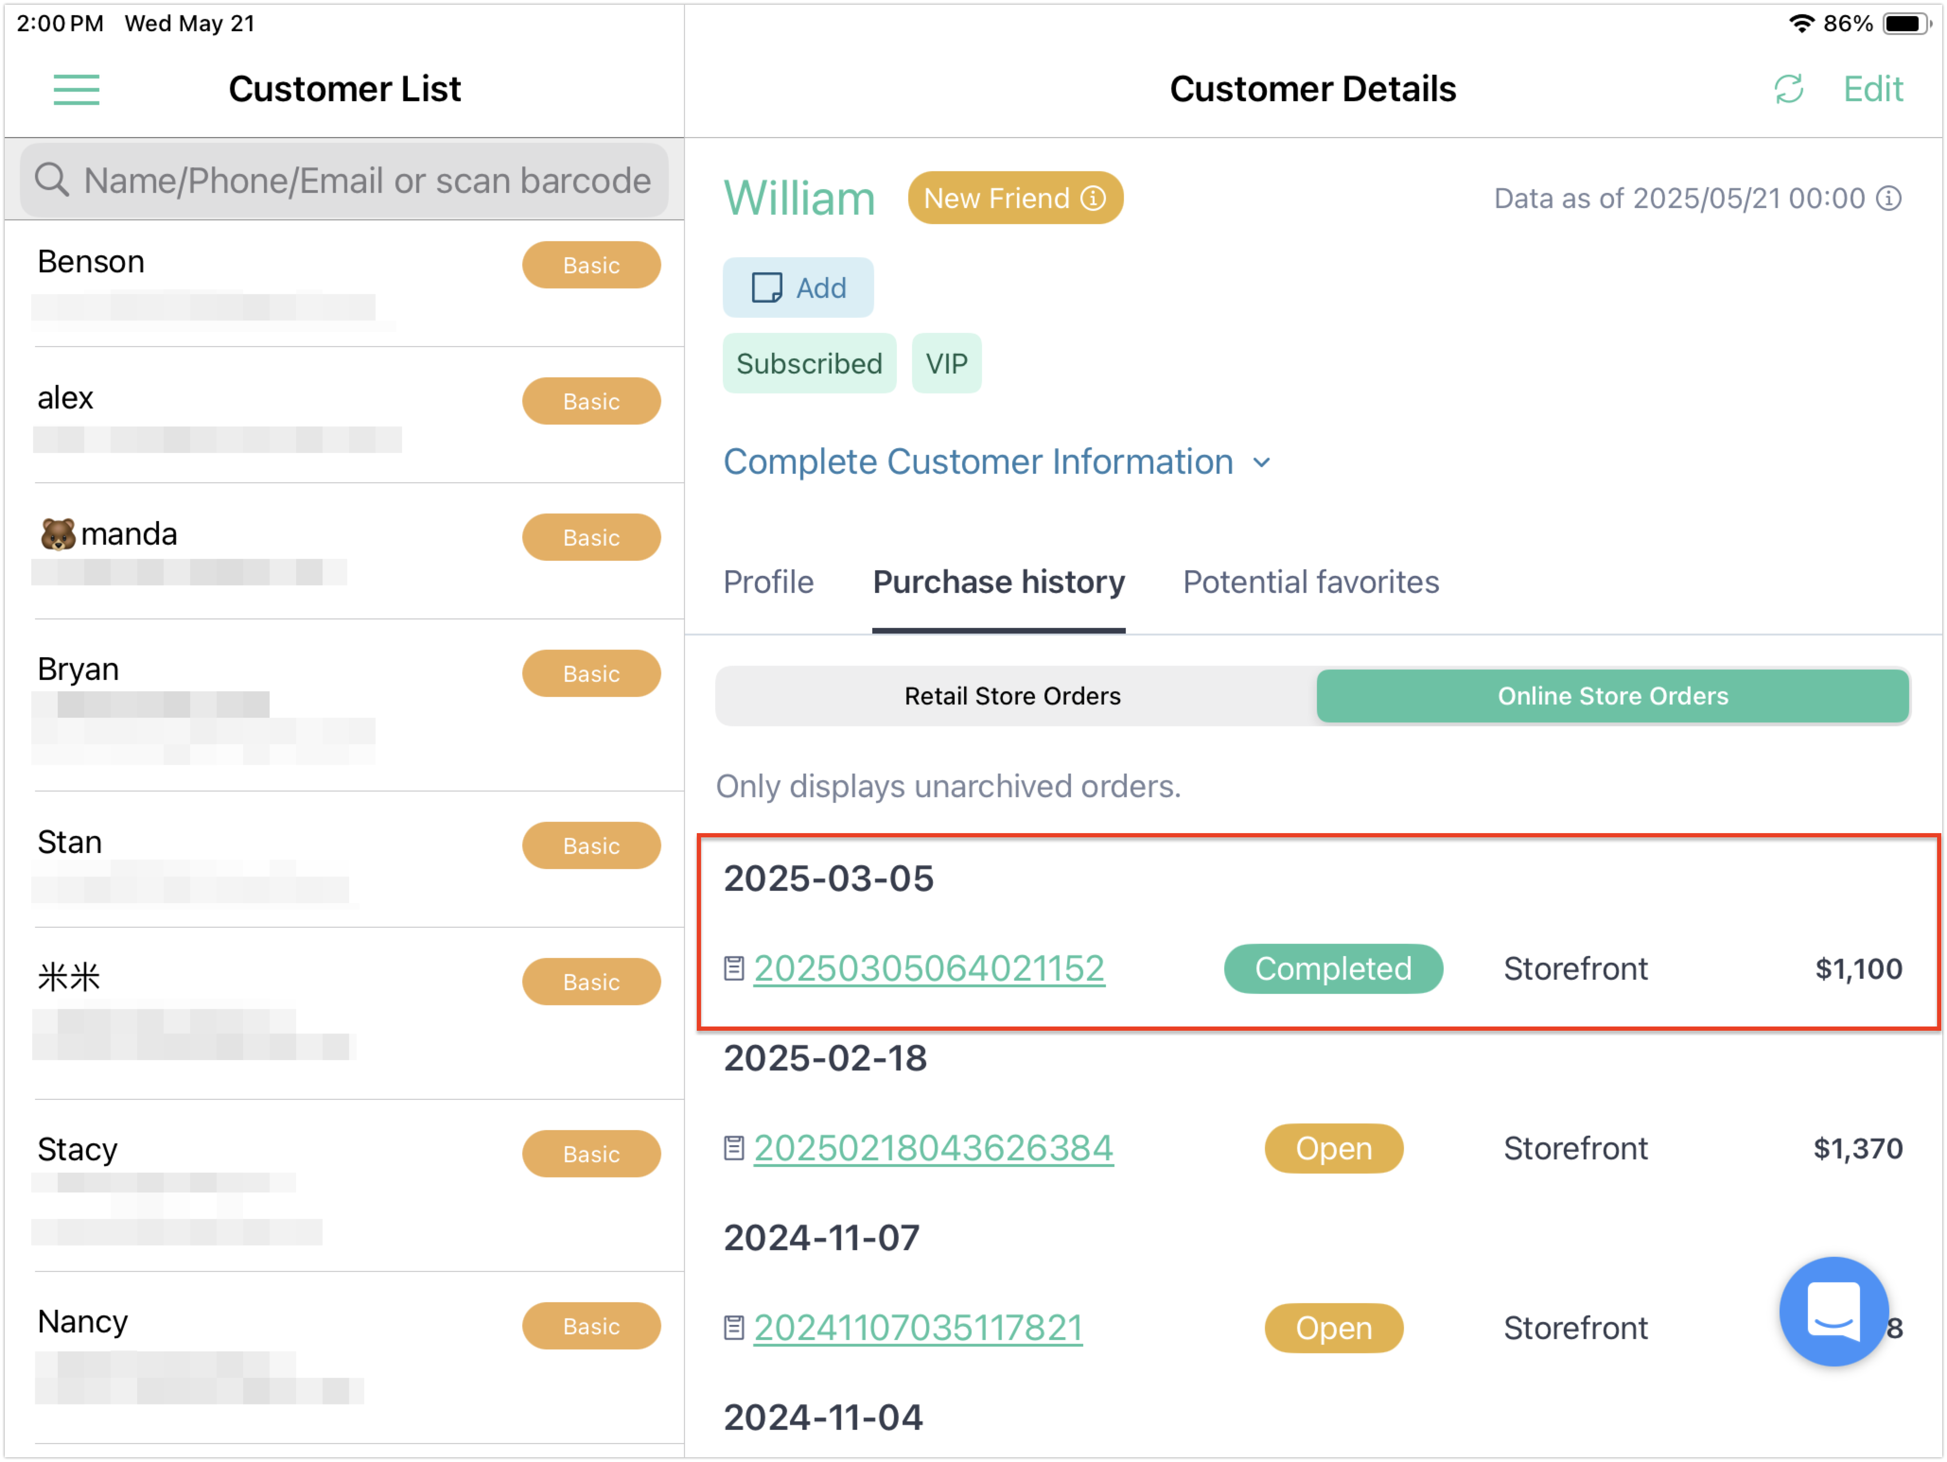Screen dimensions: 1947x1462
Task: Click Storefront for the $1,100 order
Action: (1576, 969)
